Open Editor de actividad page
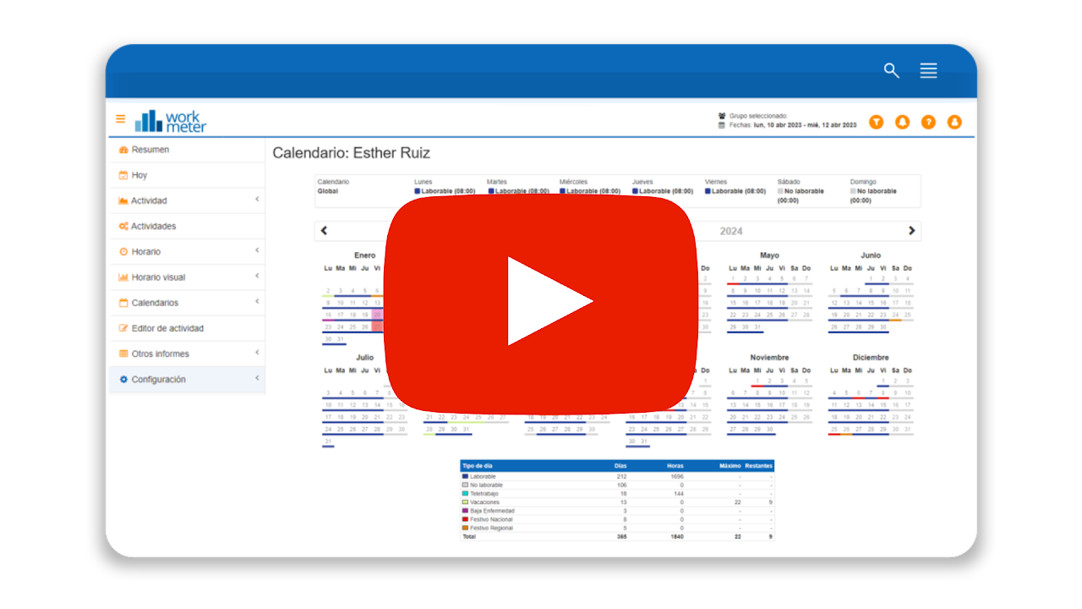This screenshot has width=1082, height=609. pyautogui.click(x=167, y=328)
